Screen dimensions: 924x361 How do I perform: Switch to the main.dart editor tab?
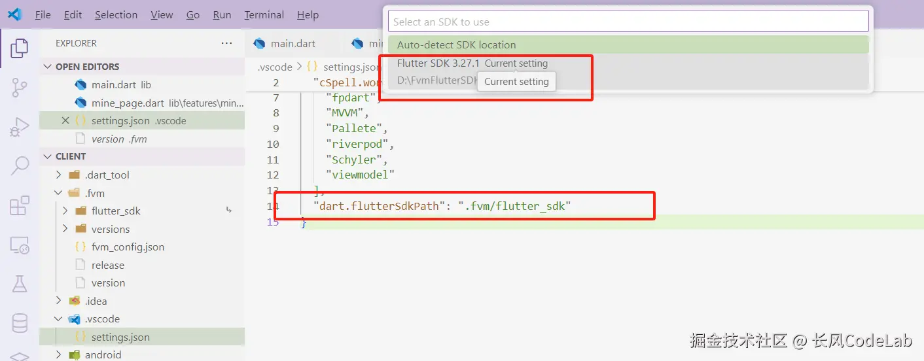click(293, 43)
